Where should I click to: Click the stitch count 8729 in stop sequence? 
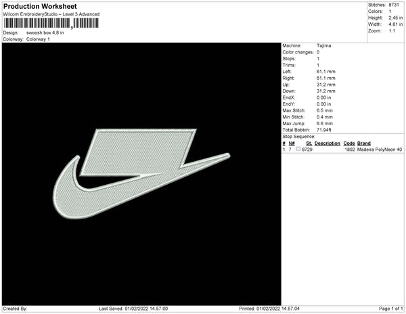click(x=307, y=150)
